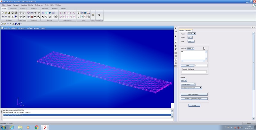
Task: Click the Print icon in Defaults group
Action: pos(16,13)
